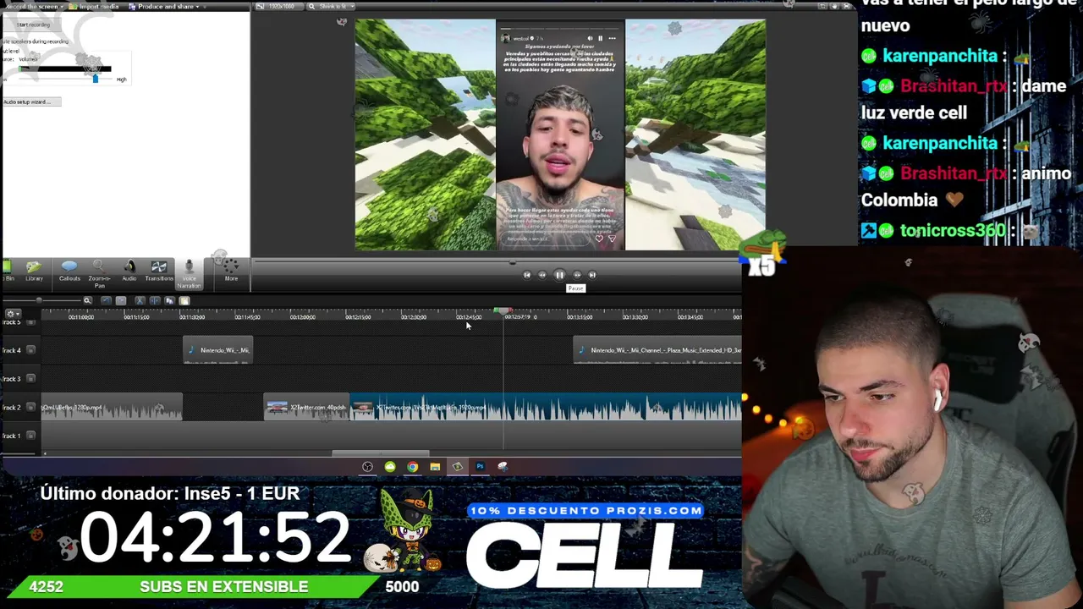The image size is (1083, 609).
Task: Open the Produce and share menu
Action: [x=165, y=7]
